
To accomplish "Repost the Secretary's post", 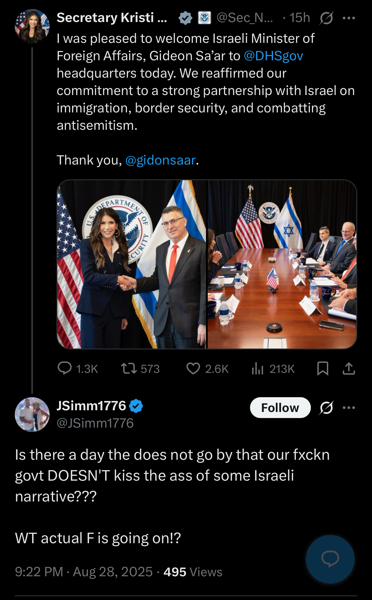I will (x=129, y=369).
